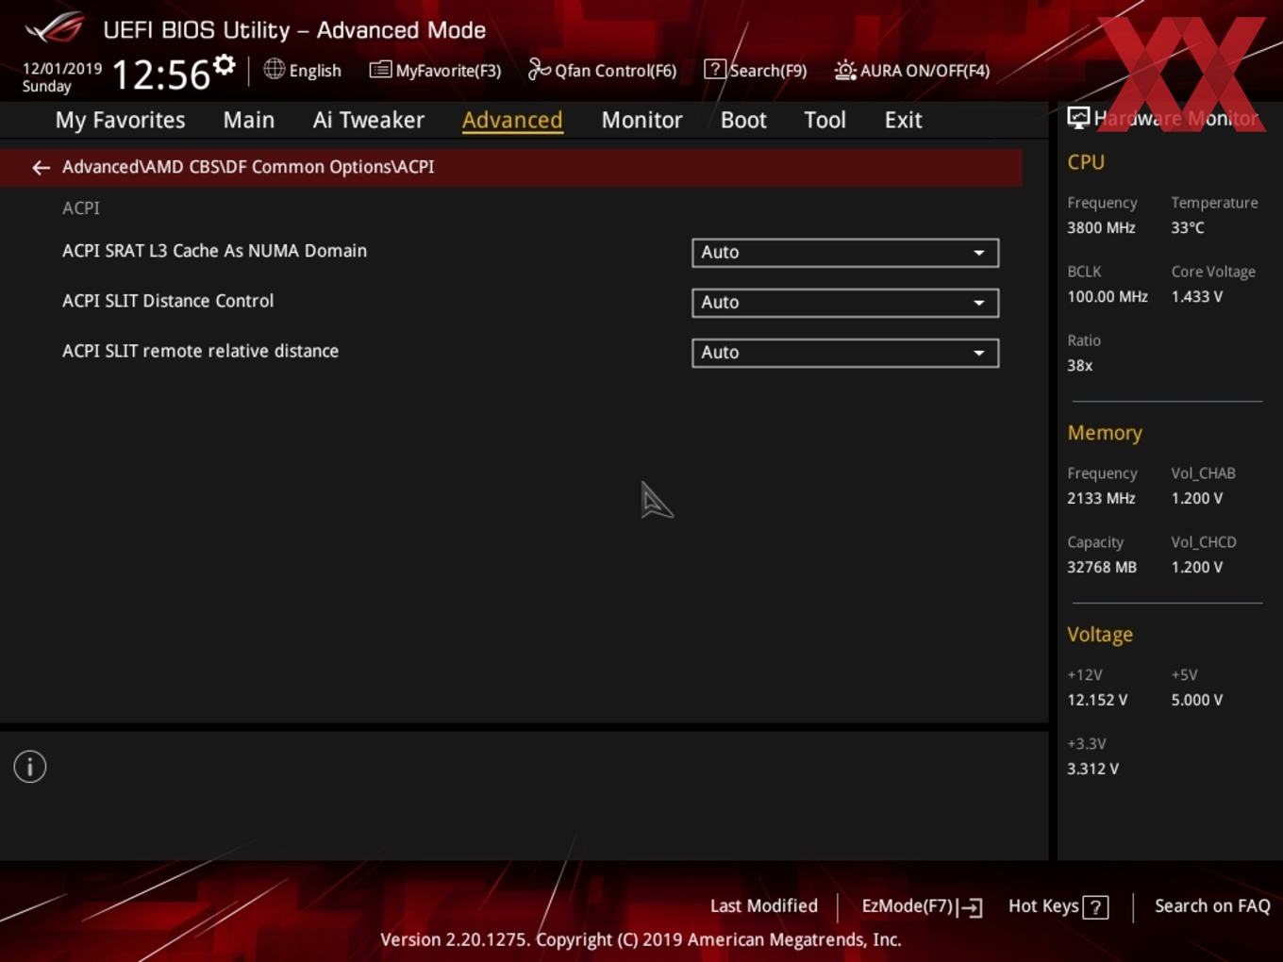Click the Hot Keys question mark box
This screenshot has height=962, width=1283.
(1095, 907)
